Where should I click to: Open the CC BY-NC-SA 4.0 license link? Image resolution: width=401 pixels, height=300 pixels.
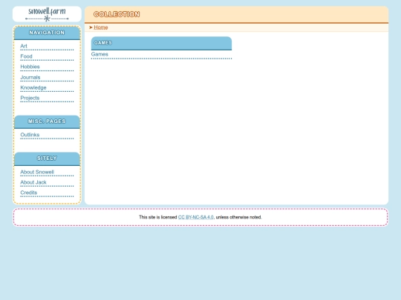coord(195,217)
